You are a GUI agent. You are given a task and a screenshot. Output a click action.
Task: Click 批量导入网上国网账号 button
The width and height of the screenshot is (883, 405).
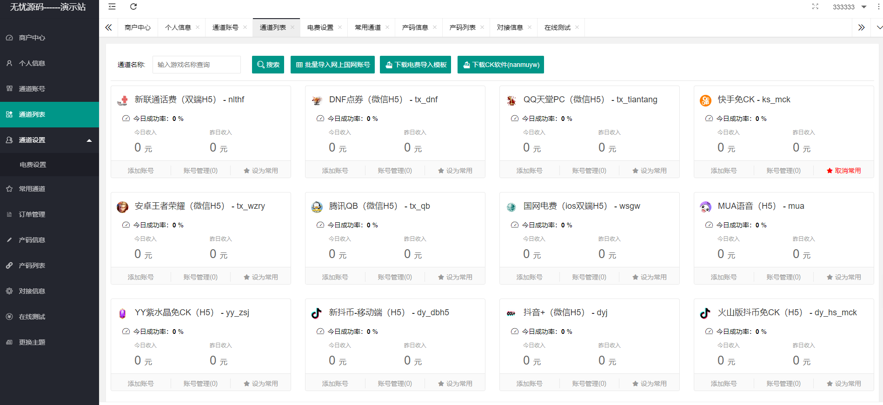[333, 65]
